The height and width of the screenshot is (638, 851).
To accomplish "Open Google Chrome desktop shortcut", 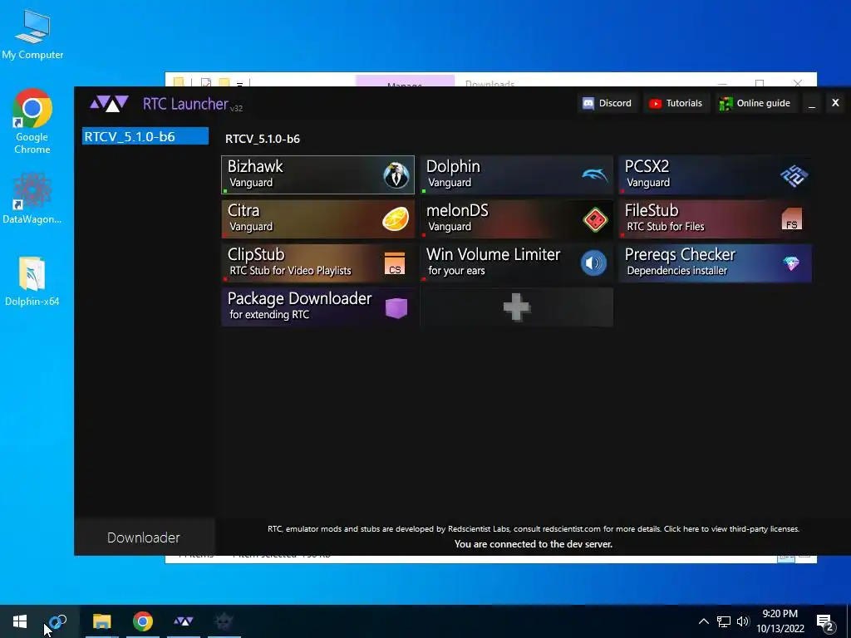I will (x=32, y=121).
